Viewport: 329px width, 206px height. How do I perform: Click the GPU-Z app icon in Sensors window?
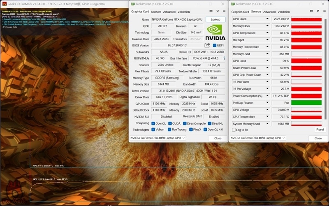click(x=233, y=4)
